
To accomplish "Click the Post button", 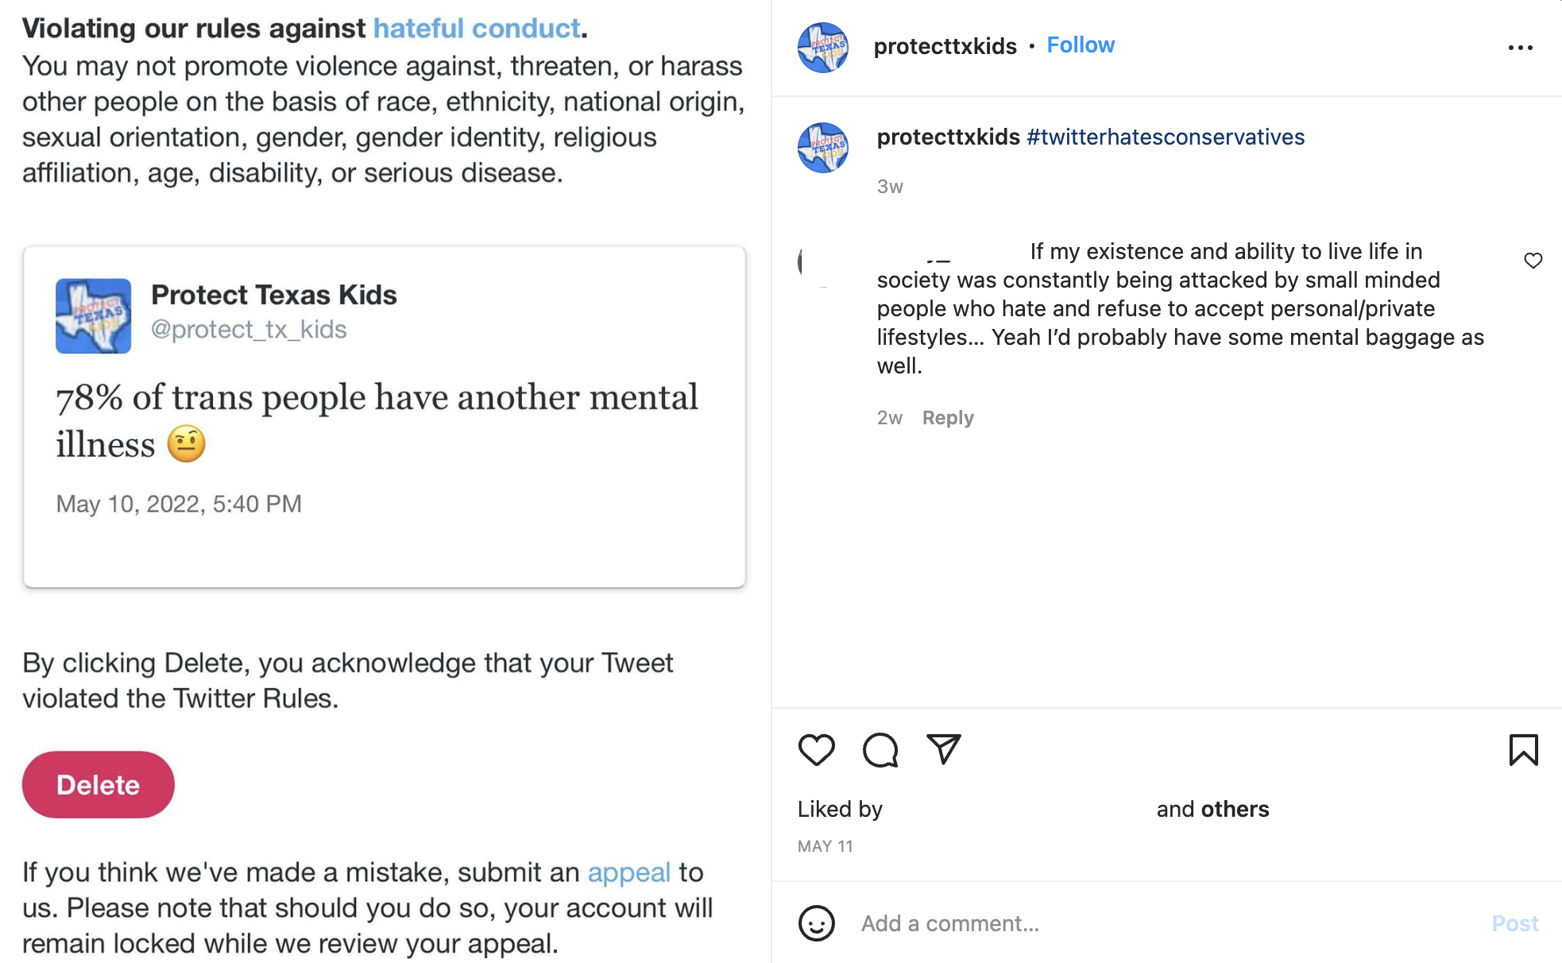I will [x=1515, y=923].
